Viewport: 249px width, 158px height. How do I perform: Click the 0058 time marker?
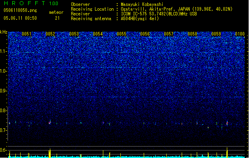192,34
